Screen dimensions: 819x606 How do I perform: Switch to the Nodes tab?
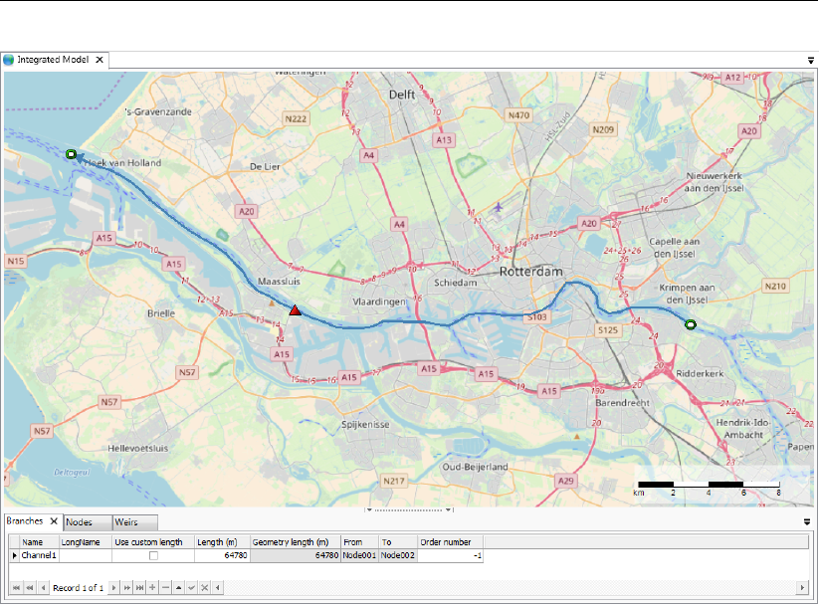click(x=88, y=522)
